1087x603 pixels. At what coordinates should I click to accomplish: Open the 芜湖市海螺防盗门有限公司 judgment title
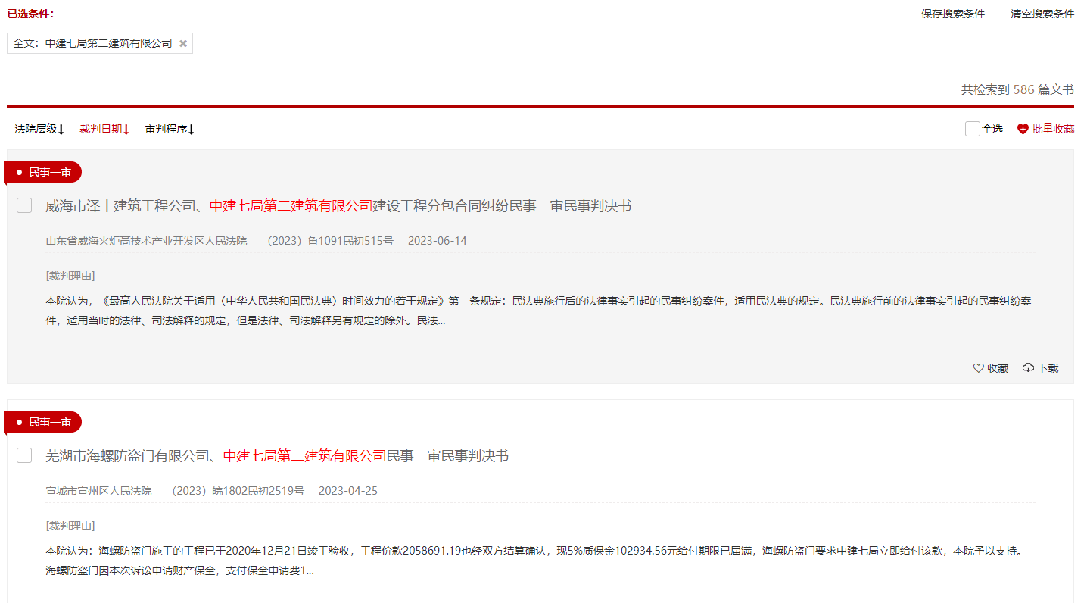(x=277, y=456)
